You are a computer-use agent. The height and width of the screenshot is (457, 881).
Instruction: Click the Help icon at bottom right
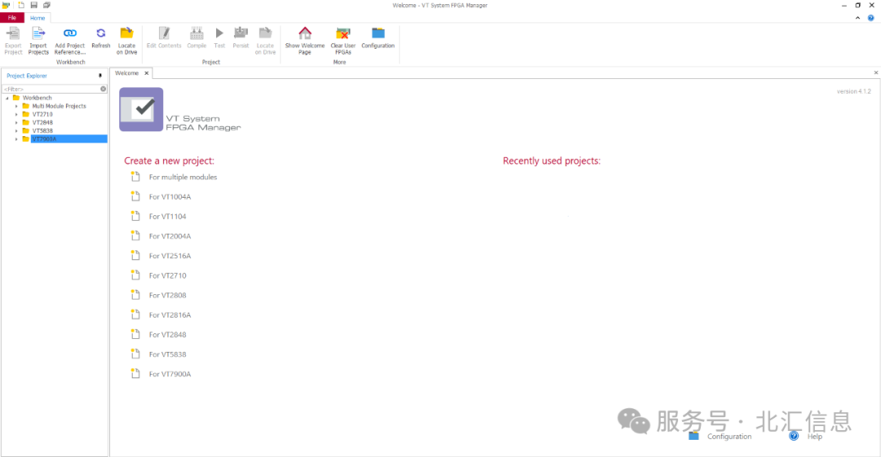(x=794, y=437)
